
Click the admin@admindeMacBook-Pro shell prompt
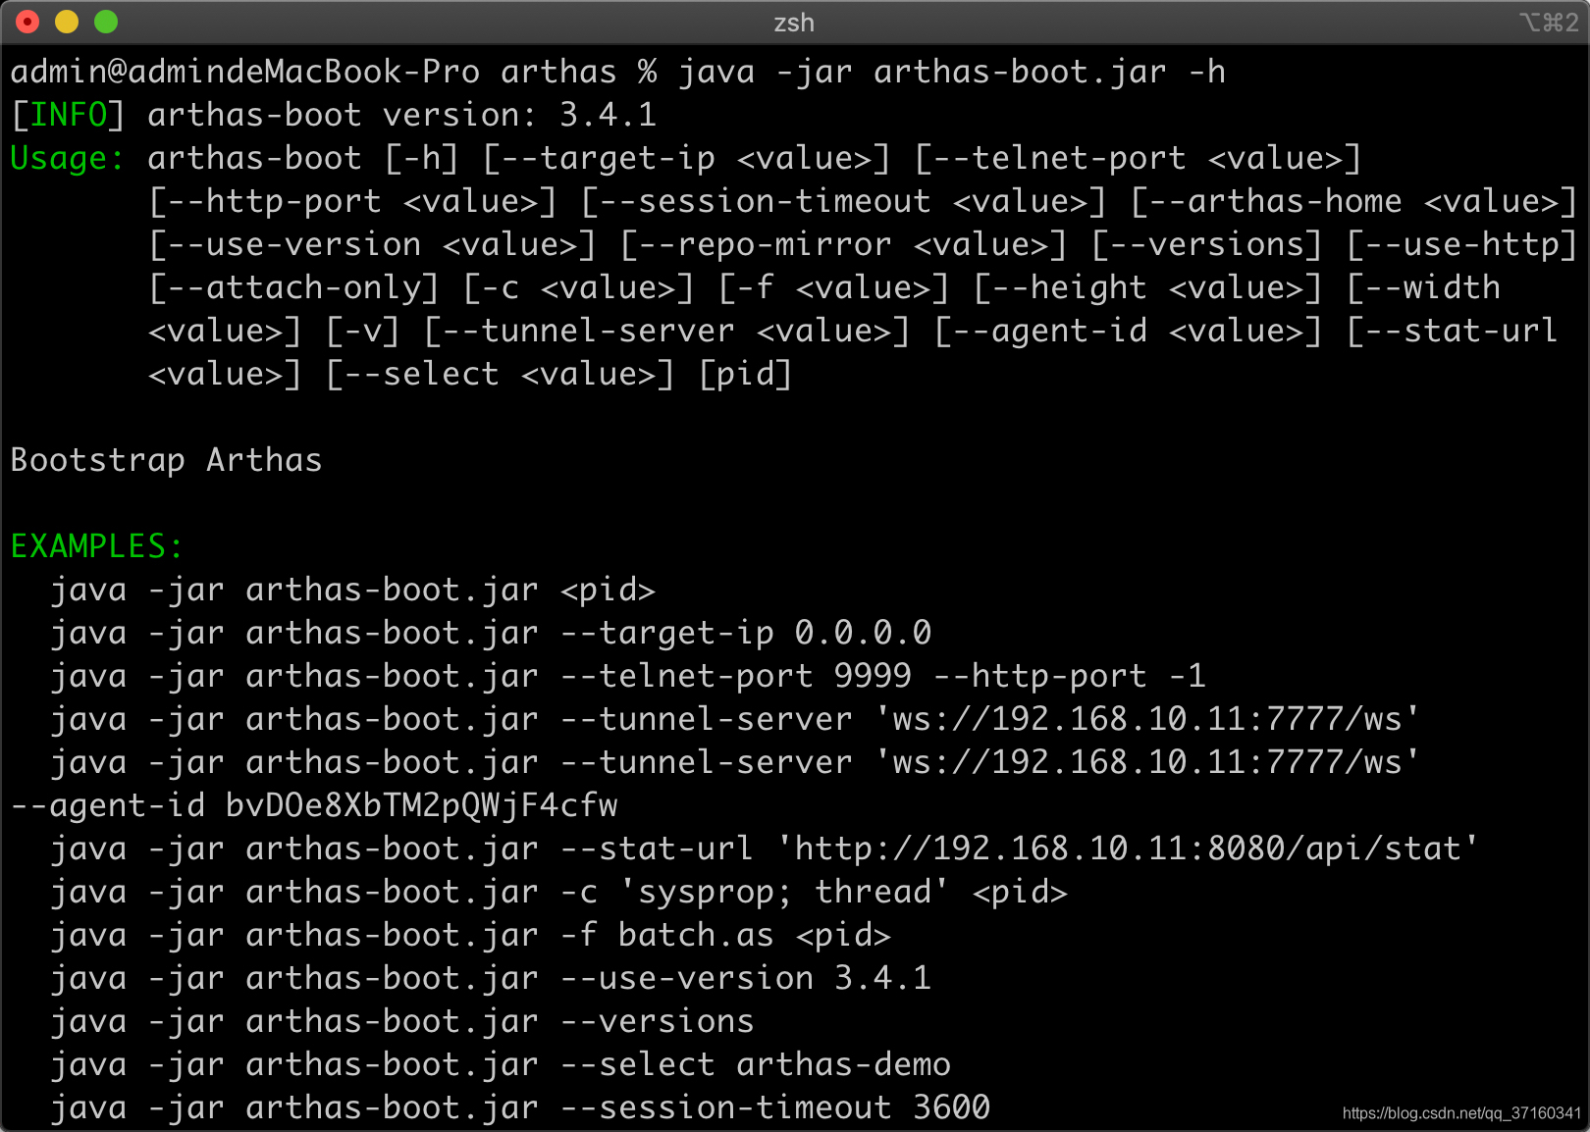[x=245, y=71]
